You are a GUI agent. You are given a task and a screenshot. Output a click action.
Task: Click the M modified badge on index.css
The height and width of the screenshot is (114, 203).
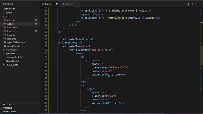[x=36, y=31]
